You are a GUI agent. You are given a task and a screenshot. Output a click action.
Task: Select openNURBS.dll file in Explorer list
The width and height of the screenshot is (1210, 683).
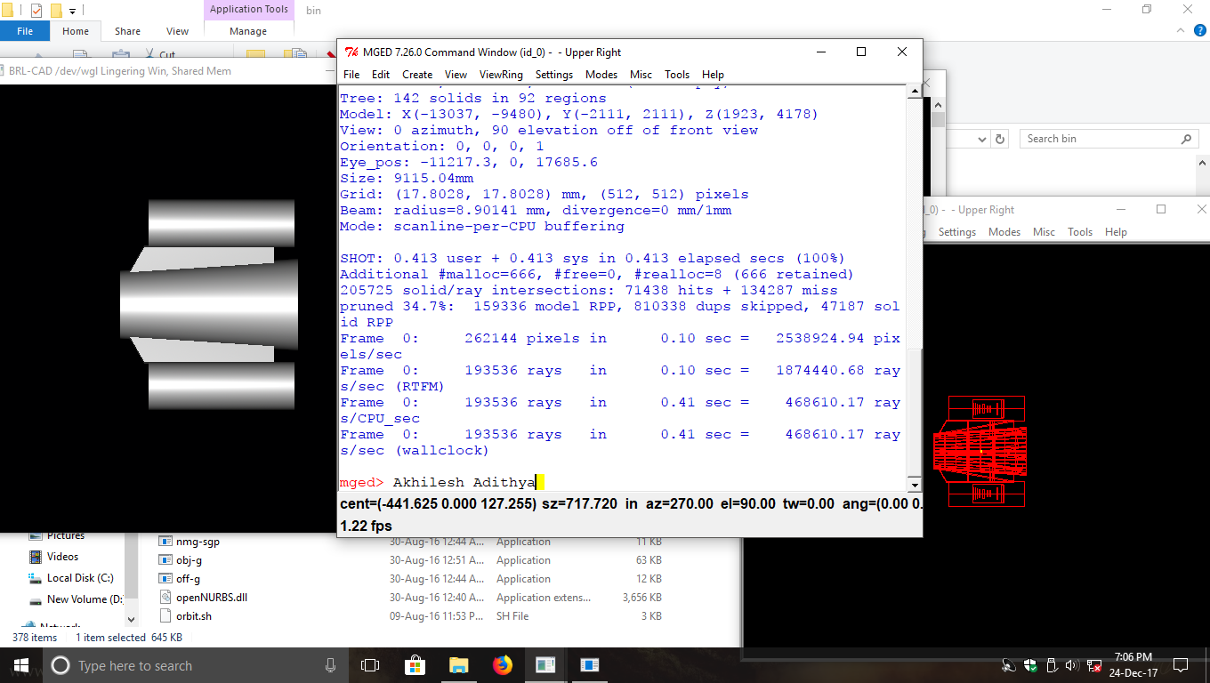(212, 598)
